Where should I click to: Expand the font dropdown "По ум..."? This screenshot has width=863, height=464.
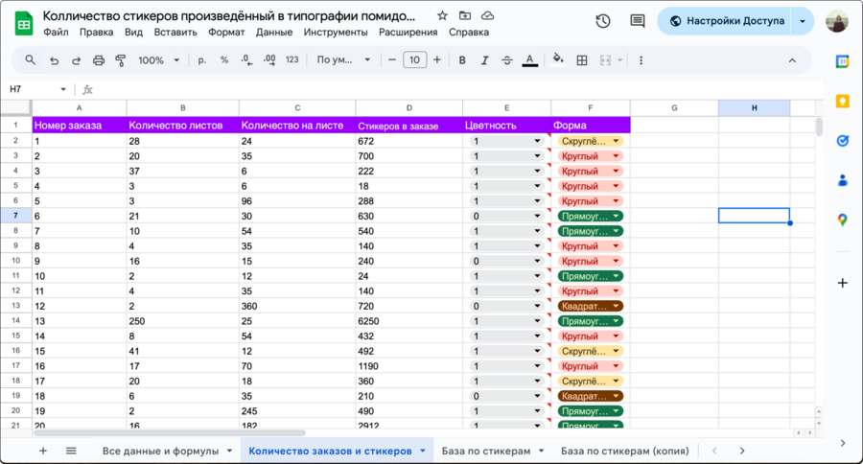coord(343,60)
